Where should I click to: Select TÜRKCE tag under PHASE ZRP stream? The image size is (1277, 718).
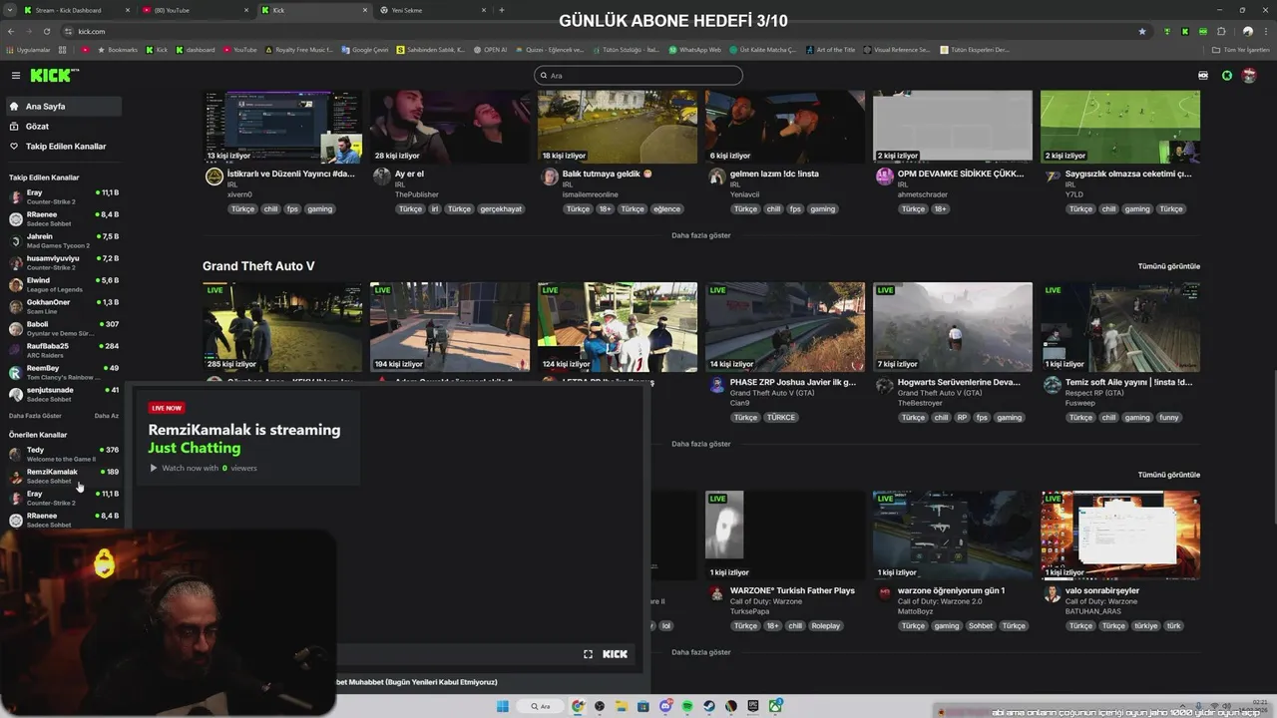pos(780,418)
